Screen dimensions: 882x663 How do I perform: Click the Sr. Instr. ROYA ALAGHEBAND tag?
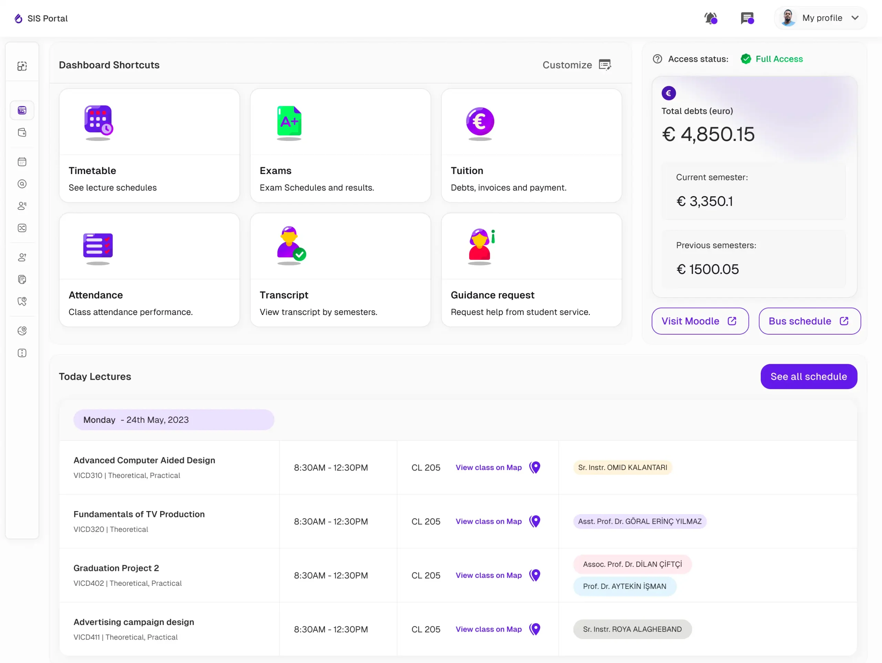(633, 629)
